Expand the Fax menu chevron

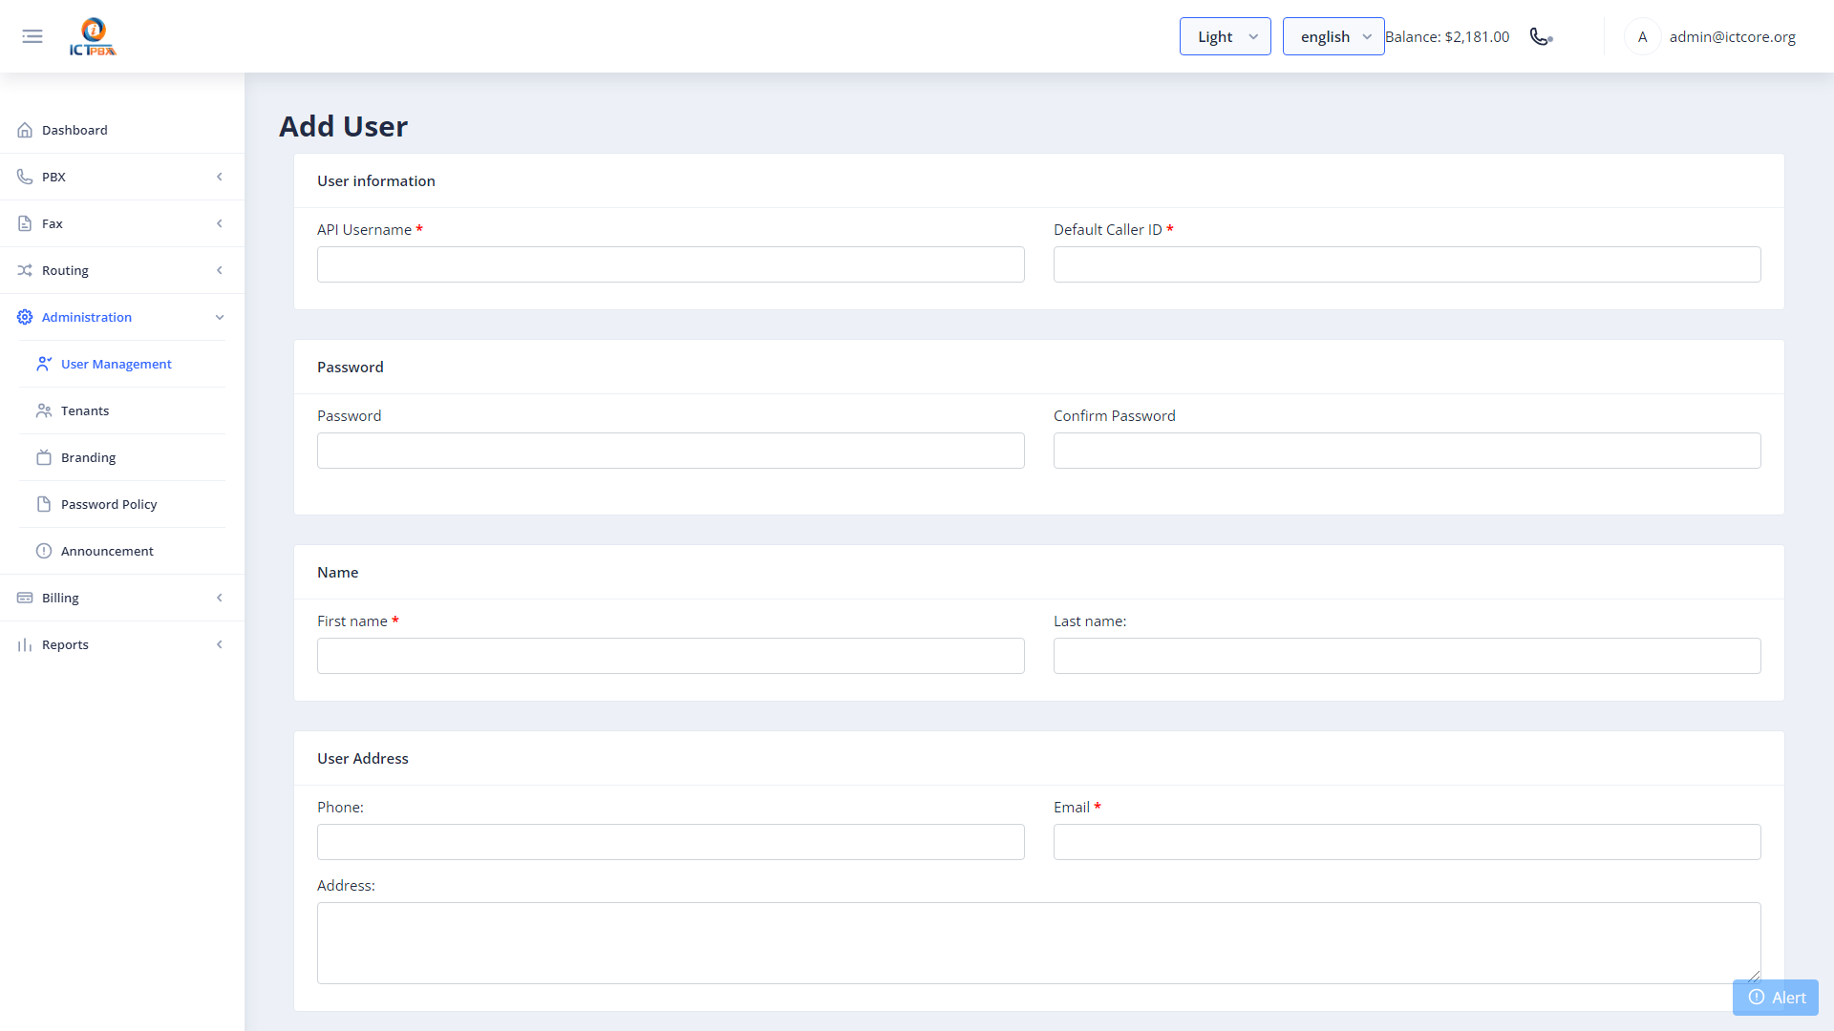coord(220,223)
